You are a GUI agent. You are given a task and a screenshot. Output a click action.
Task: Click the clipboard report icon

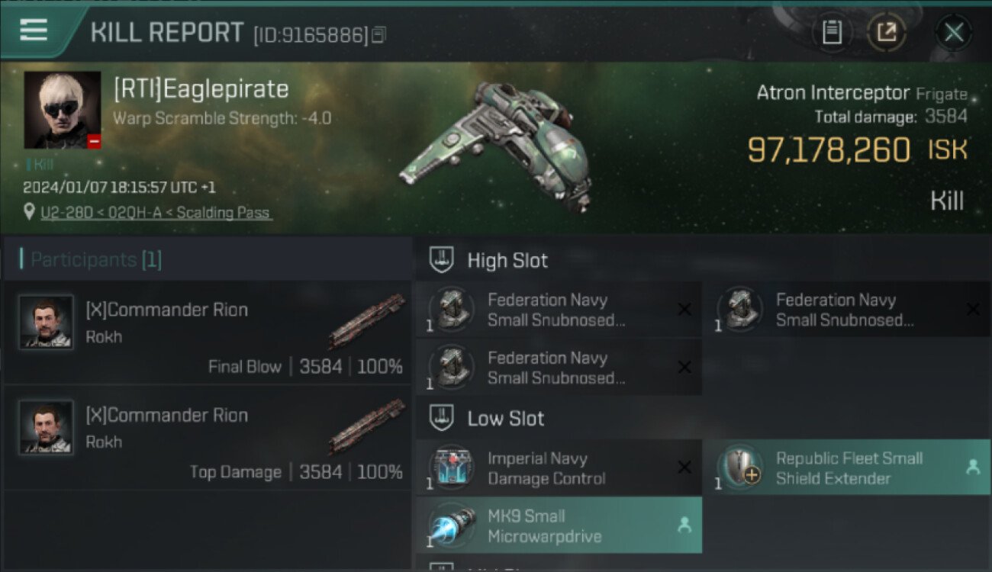point(832,32)
